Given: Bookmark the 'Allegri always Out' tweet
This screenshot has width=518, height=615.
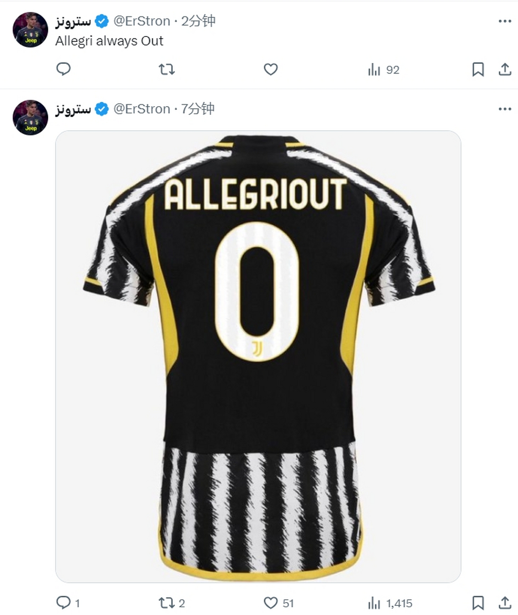Looking at the screenshot, I should click(x=478, y=70).
